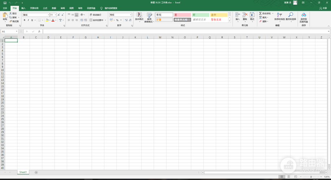Click the AutoSum sigma icon

261,13
